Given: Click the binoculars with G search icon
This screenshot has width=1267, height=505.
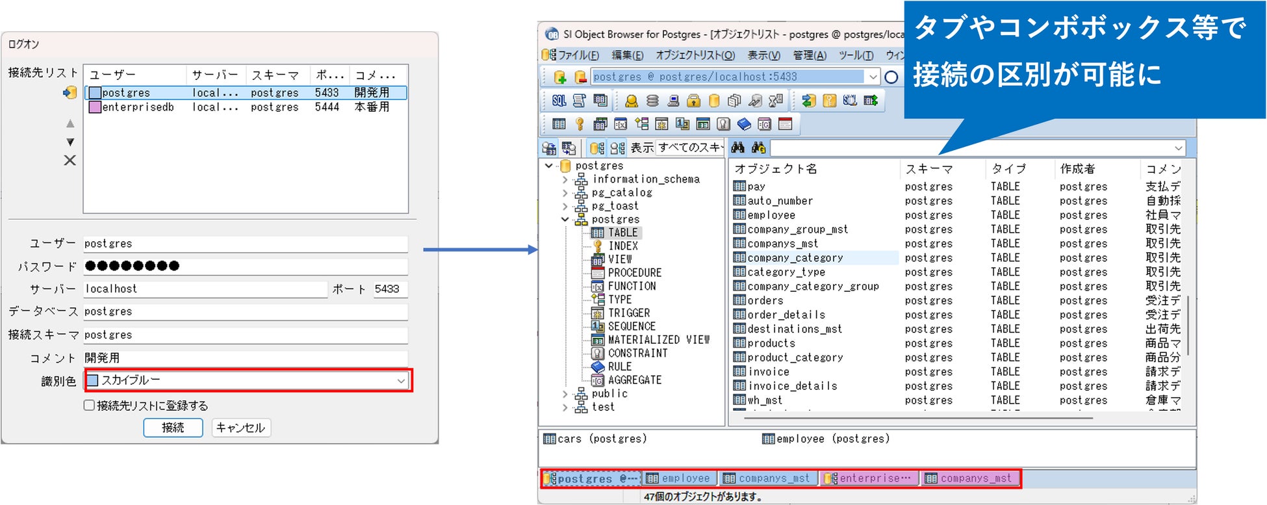Looking at the screenshot, I should pyautogui.click(x=758, y=148).
